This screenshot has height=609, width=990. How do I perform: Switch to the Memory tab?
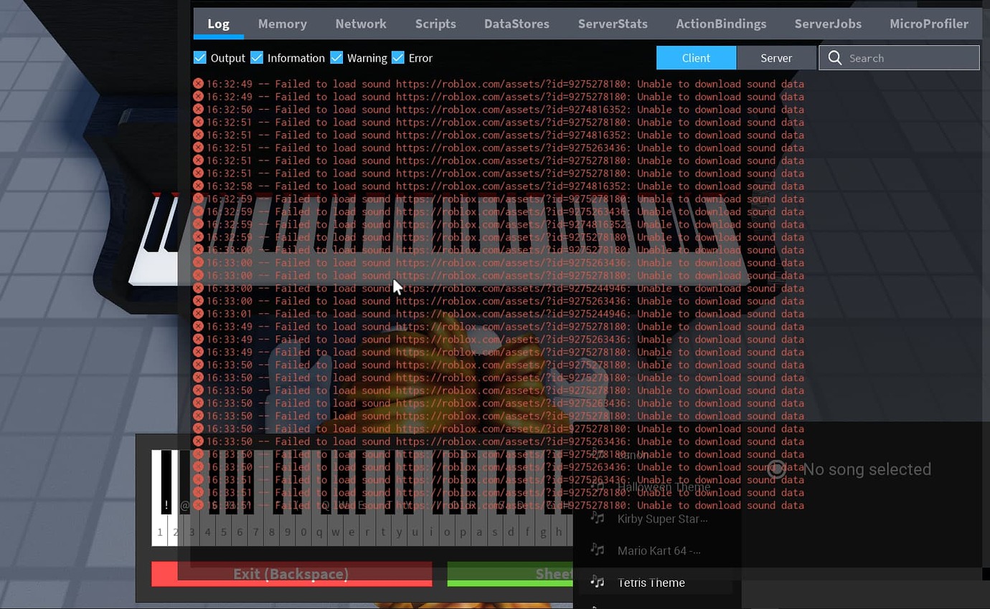pos(282,24)
